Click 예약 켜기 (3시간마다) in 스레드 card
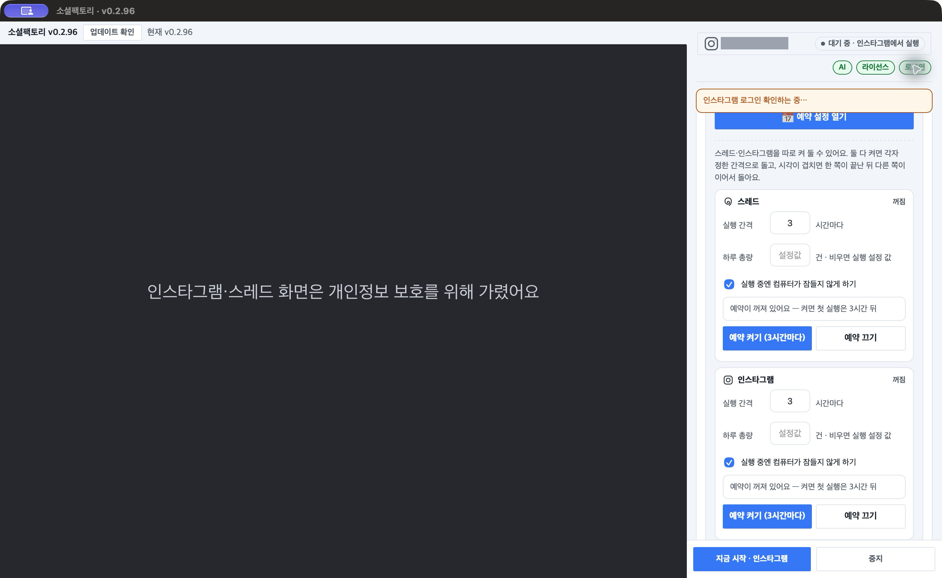 (x=767, y=338)
